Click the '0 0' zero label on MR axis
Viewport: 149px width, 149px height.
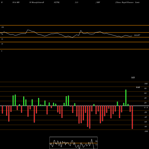[x=146, y=108]
